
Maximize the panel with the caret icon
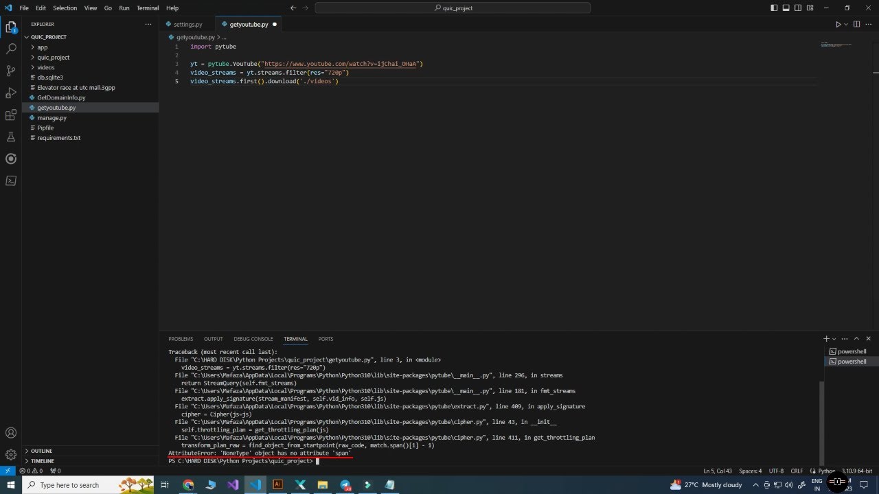857,339
